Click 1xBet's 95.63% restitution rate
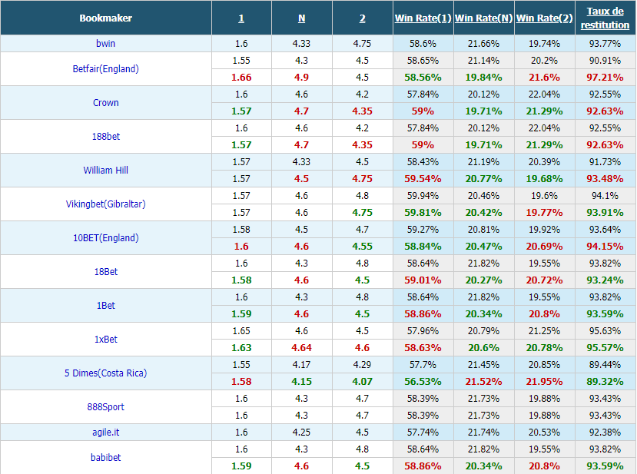This screenshot has height=474, width=637. pos(605,330)
